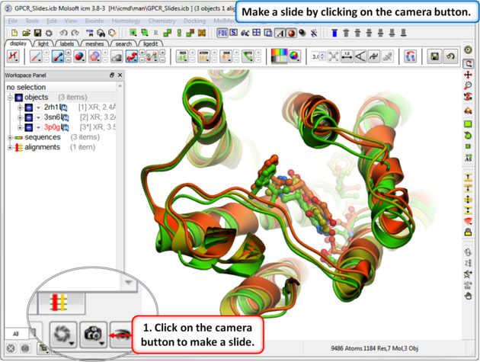Click the measure distance tool icon

pos(347,56)
